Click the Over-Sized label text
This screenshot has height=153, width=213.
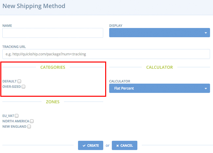tap(11, 87)
